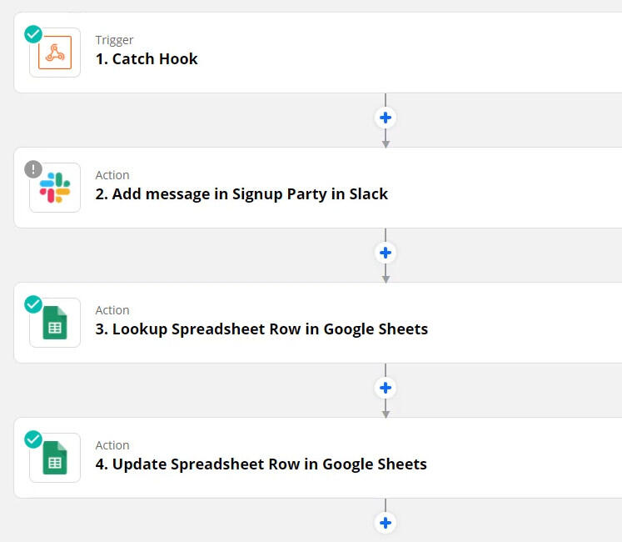This screenshot has height=542, width=622.
Task: Insert step between Lookup and Update Spreadsheet Row
Action: pyautogui.click(x=385, y=388)
